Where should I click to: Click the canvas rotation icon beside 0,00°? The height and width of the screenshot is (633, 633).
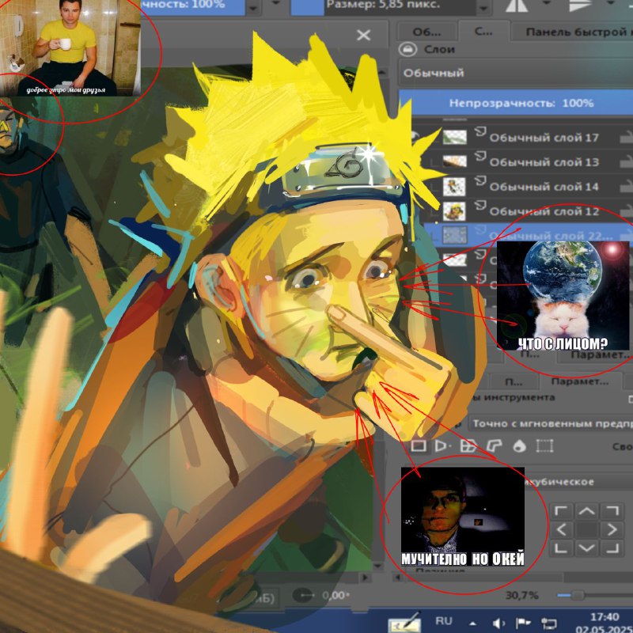[303, 595]
